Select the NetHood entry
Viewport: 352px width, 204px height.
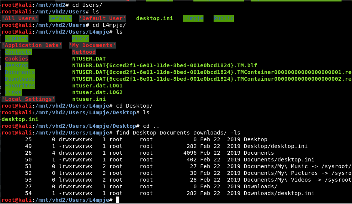84,52
